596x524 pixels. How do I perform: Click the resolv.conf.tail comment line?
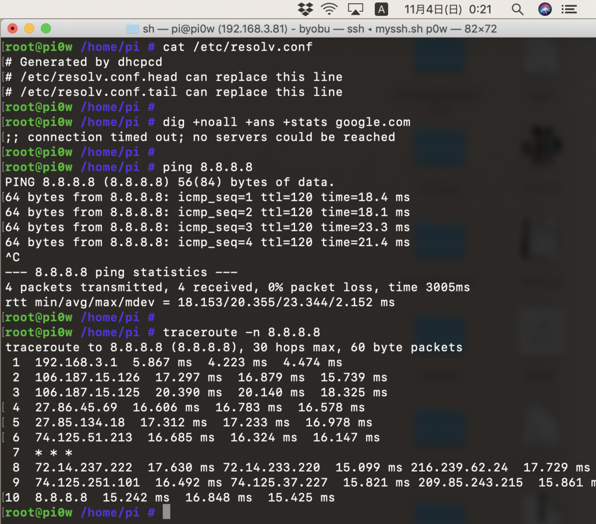(x=173, y=92)
